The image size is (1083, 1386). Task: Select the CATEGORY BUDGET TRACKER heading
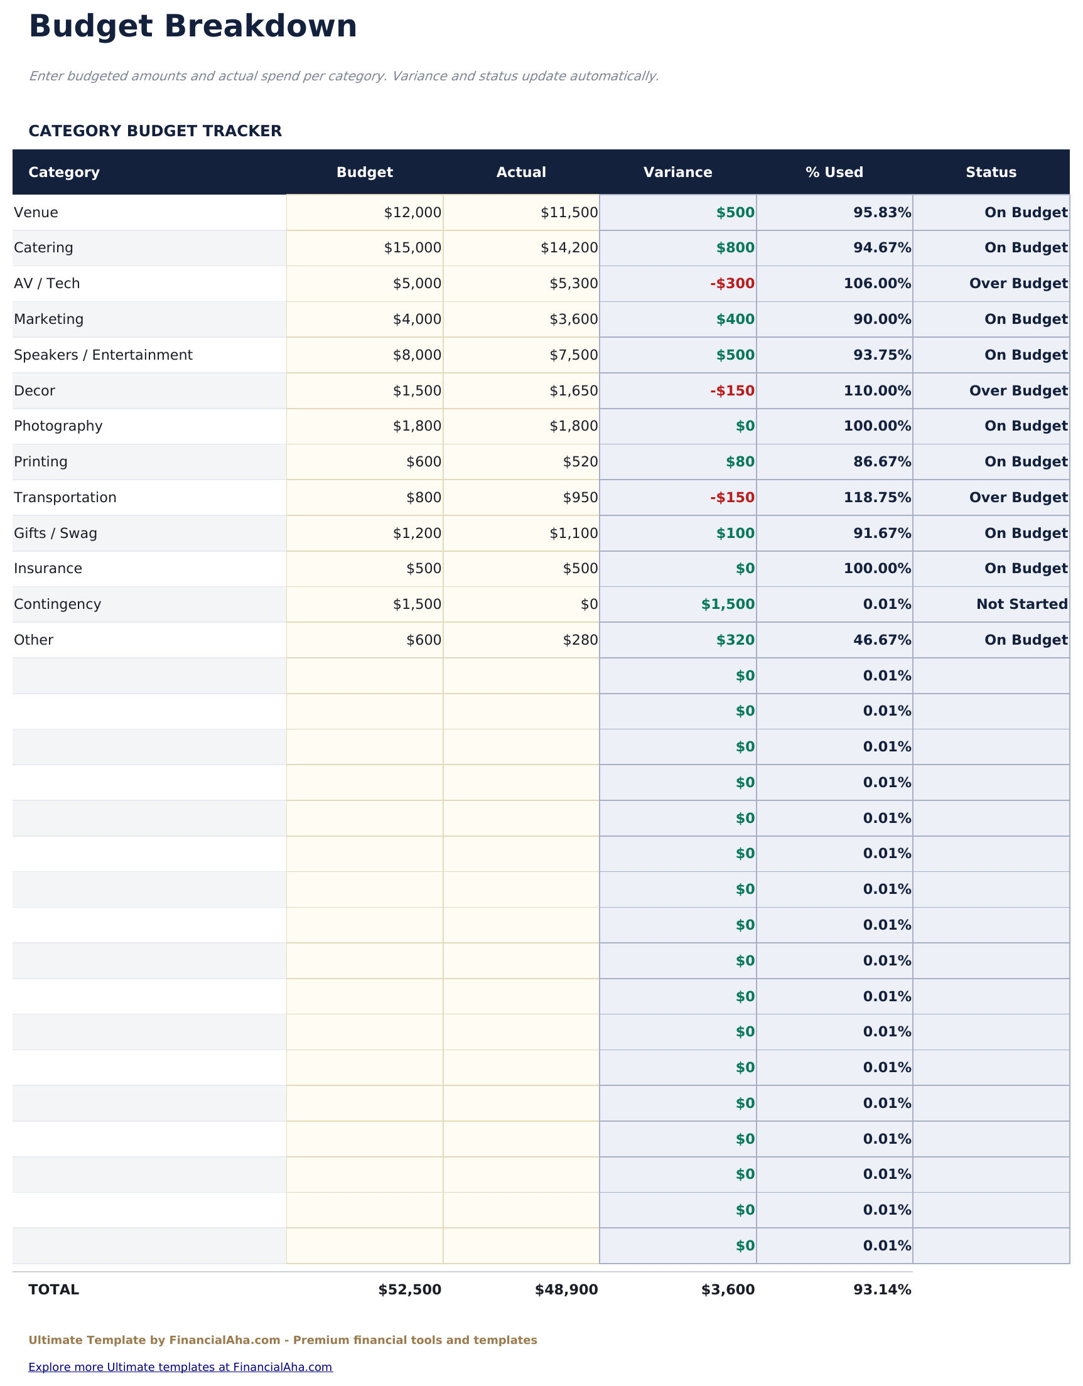[x=155, y=131]
